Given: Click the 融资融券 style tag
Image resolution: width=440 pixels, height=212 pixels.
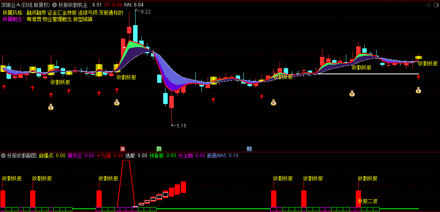Looking at the screenshot, I should 36,13.
